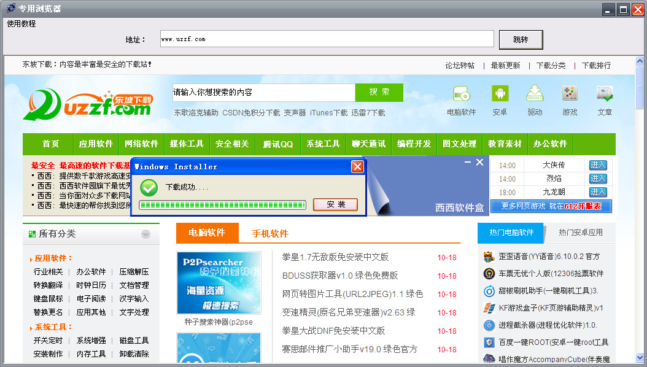Click the 跳转 go button
The image size is (647, 367).
pyautogui.click(x=521, y=40)
